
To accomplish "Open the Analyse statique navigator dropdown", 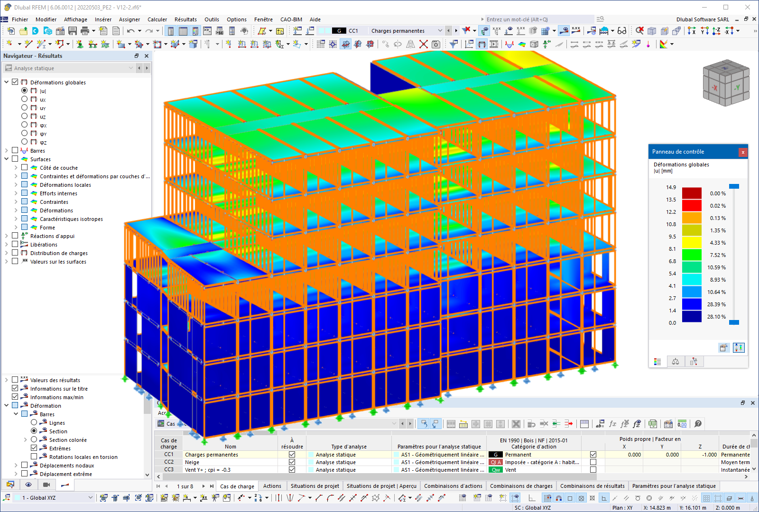I will pyautogui.click(x=131, y=68).
